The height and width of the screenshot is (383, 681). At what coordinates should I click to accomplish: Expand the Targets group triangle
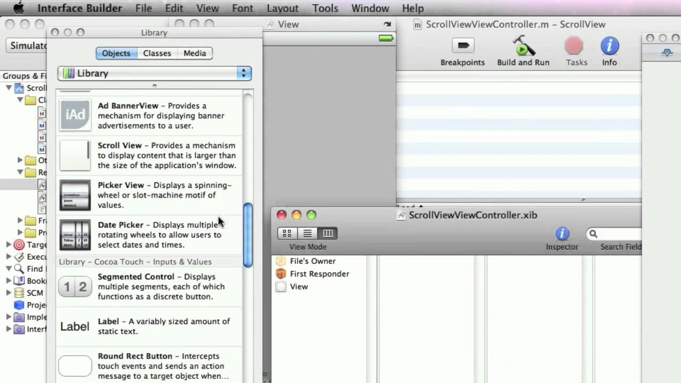point(9,245)
